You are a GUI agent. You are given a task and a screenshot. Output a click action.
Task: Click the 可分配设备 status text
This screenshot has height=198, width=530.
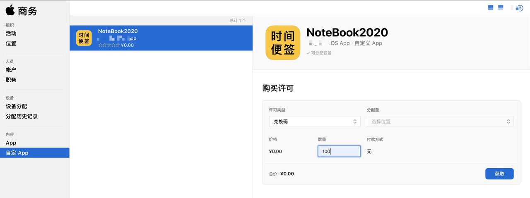pyautogui.click(x=319, y=53)
